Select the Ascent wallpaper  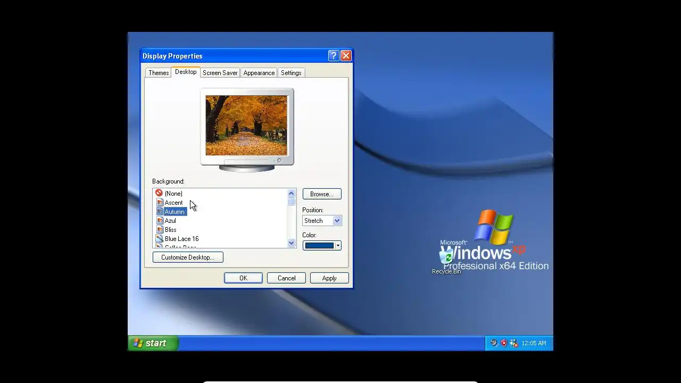point(173,203)
